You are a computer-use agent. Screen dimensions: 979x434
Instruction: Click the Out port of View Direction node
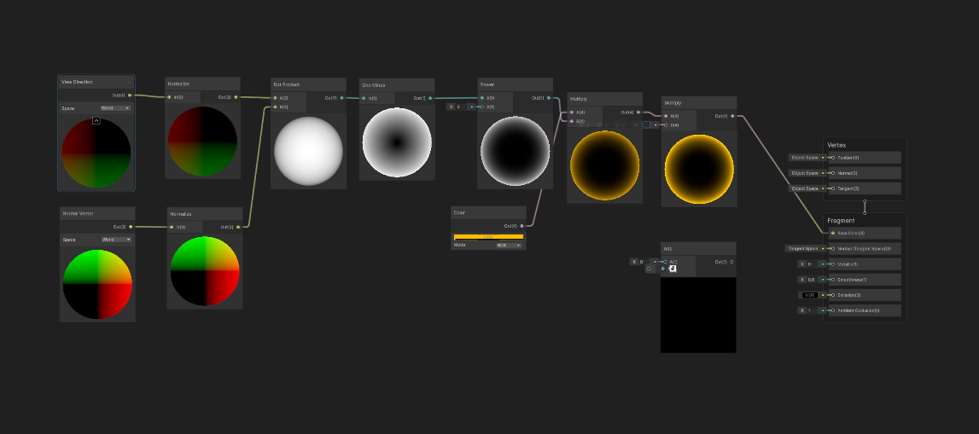coord(129,95)
